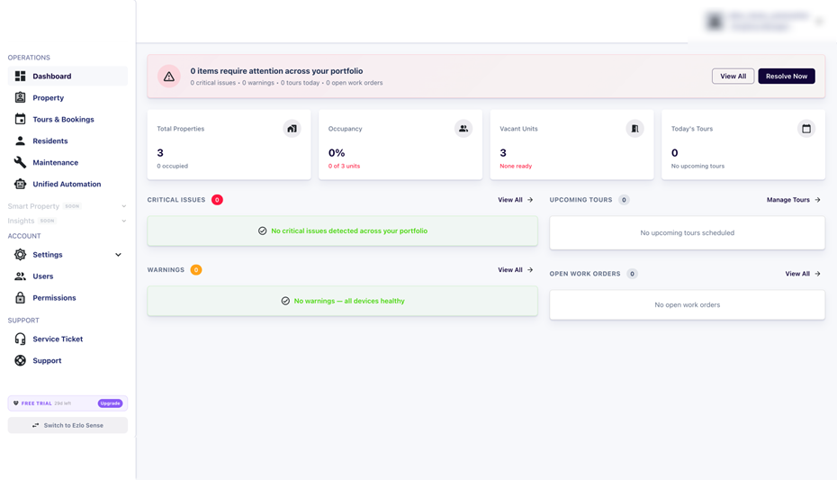
Task: Click the Tours & Bookings calendar icon
Action: (20, 119)
